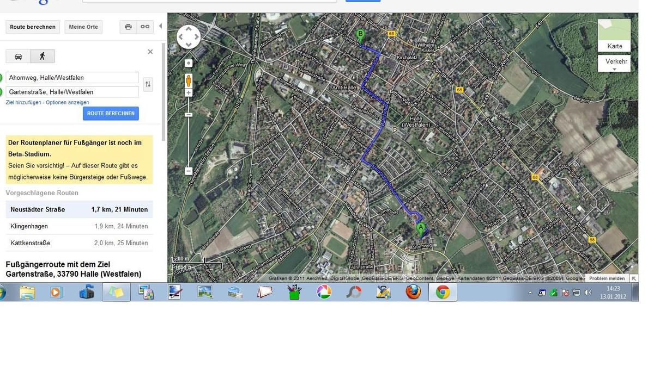Click the left panel vertical scrollbar
Image resolution: width=654 pixels, height=367 pixels.
[x=164, y=91]
